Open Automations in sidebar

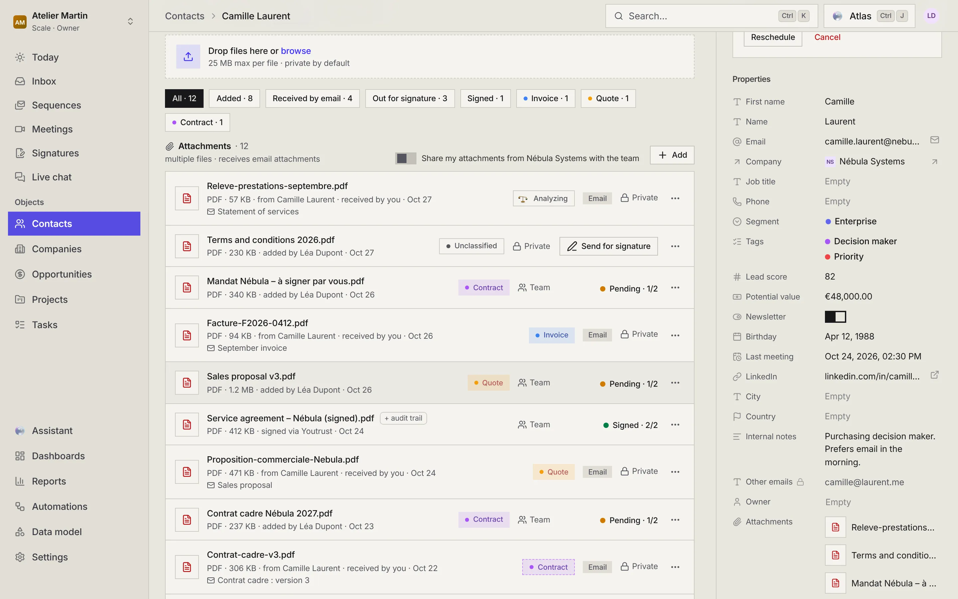point(74,506)
